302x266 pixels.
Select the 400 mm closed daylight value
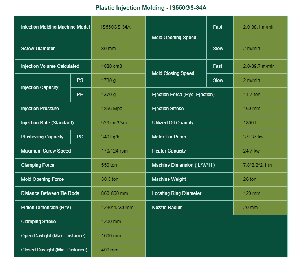click(118, 250)
